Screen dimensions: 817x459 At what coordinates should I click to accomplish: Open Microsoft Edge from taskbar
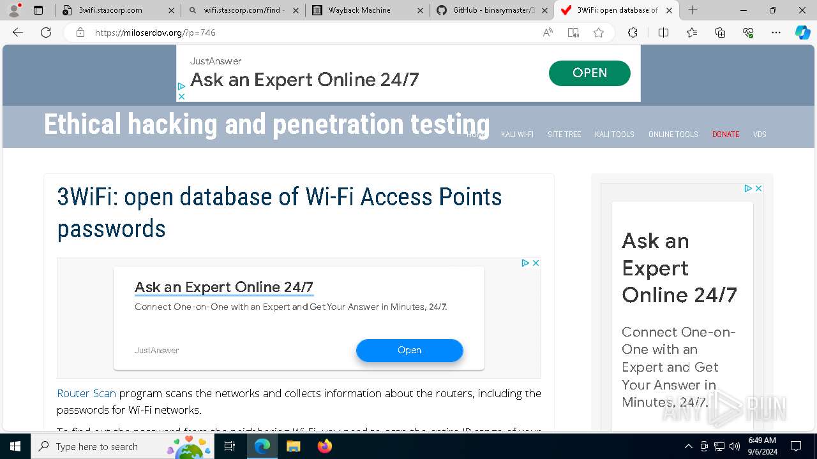(262, 446)
